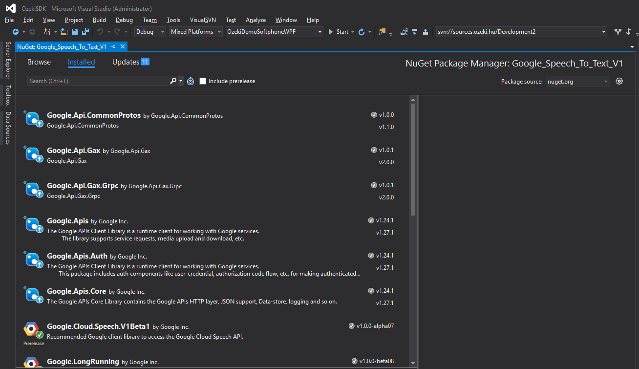Open the Mixed Platforms dropdown

click(195, 32)
